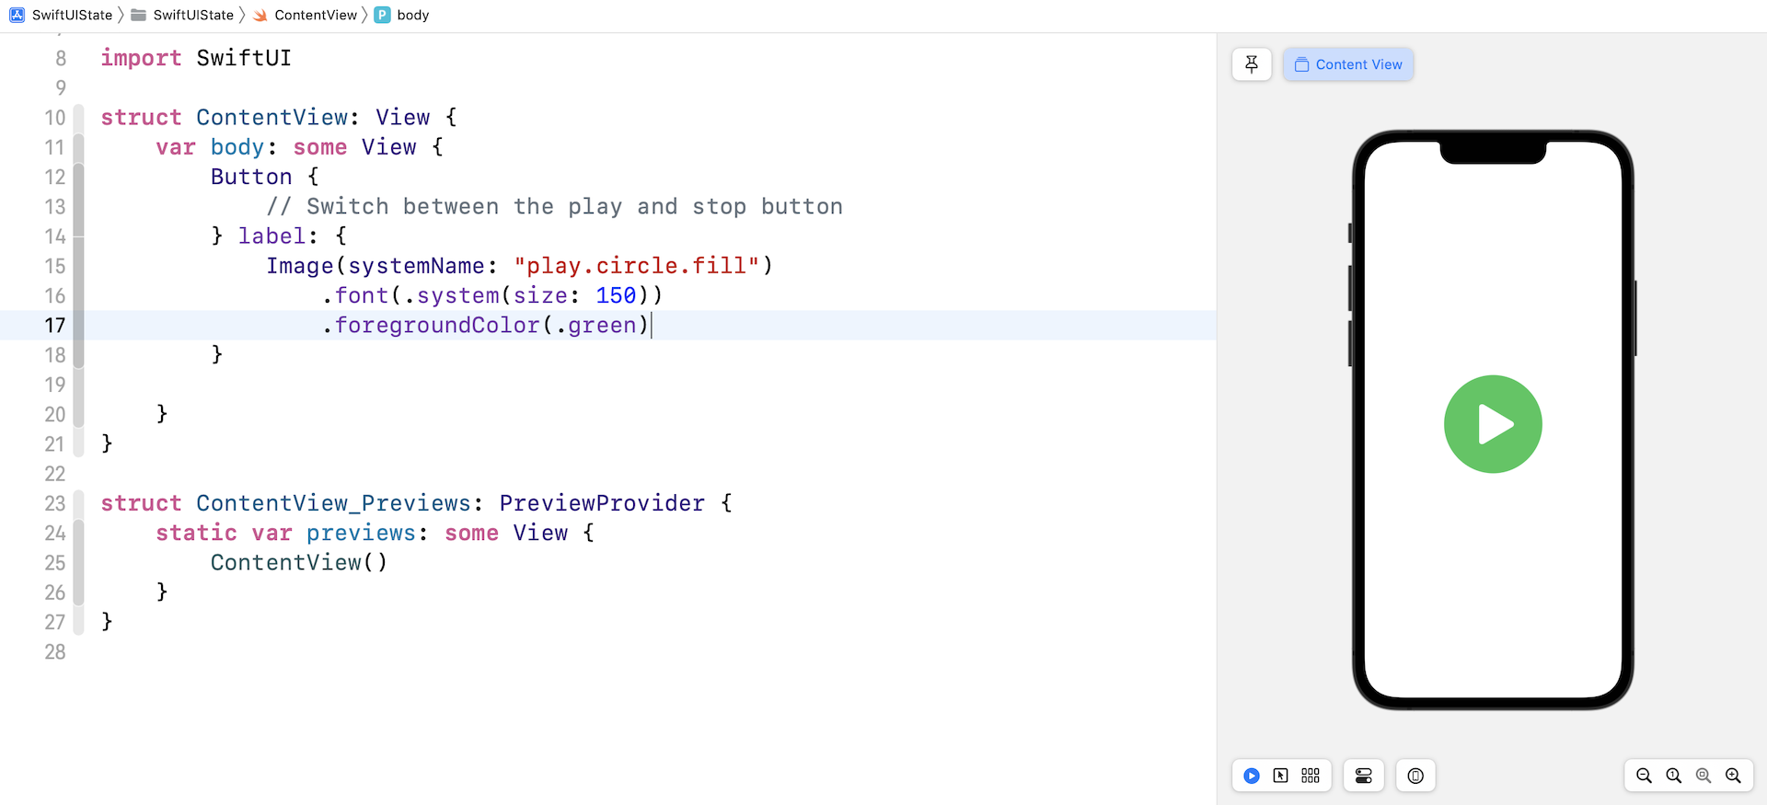Select the Content View preview tab
Viewport: 1767px width, 805px height.
pos(1347,64)
